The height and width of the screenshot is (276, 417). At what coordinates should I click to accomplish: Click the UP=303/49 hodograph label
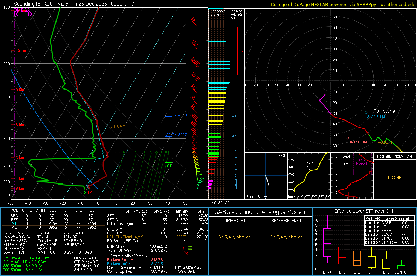386,111
